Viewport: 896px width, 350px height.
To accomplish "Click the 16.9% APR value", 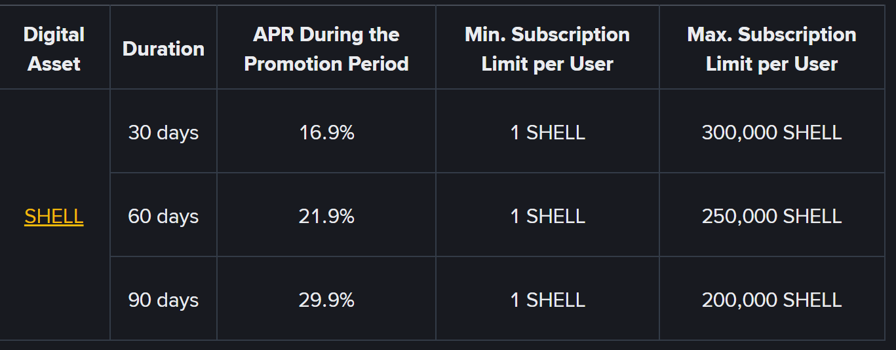I will click(326, 133).
